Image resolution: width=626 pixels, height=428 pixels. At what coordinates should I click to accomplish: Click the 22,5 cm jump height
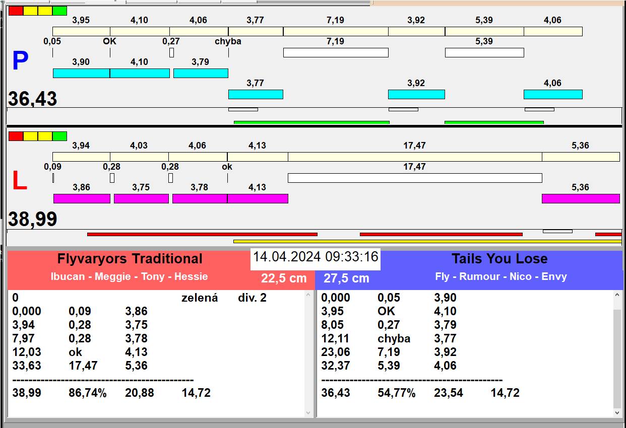pyautogui.click(x=284, y=278)
